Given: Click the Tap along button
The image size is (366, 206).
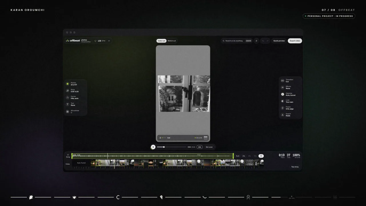Looking at the screenshot, I should (x=295, y=167).
